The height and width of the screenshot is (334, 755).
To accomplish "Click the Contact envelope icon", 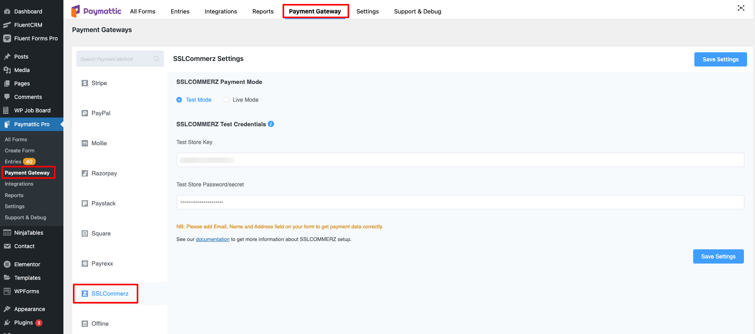I will point(7,246).
